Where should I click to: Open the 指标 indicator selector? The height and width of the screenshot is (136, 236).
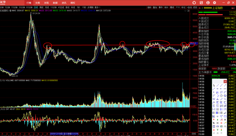click(149, 7)
